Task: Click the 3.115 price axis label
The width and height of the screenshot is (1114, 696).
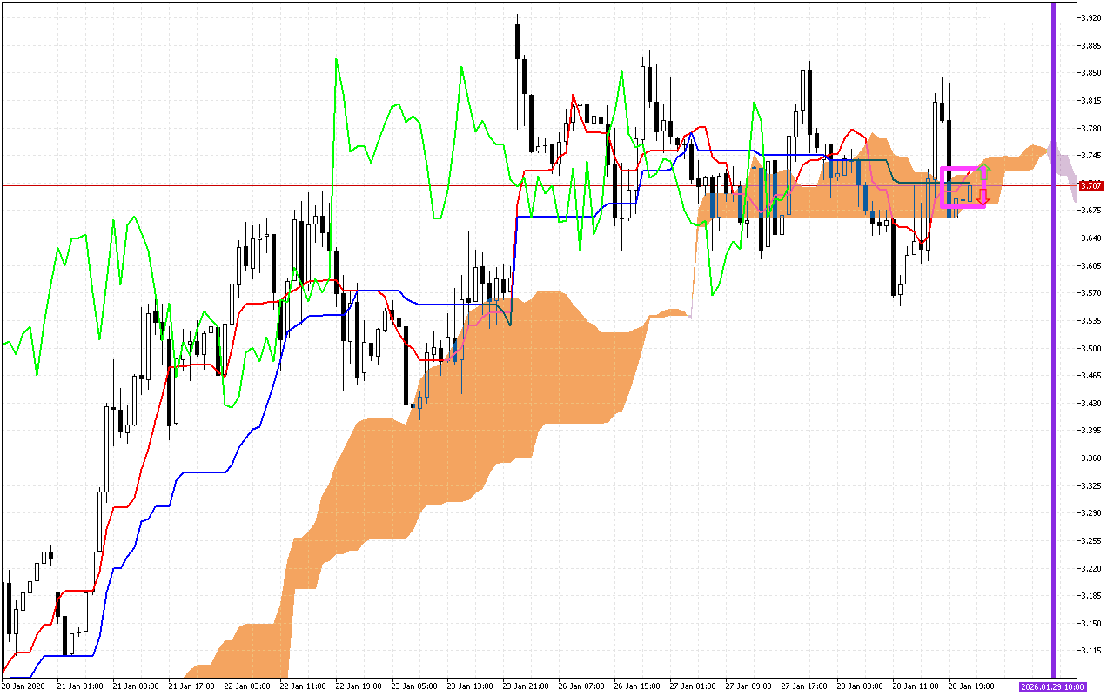Action: click(x=1091, y=651)
